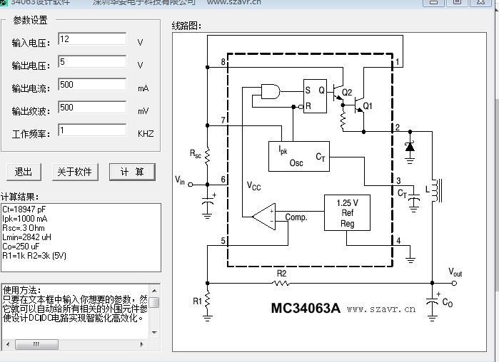Click the AND gate symbol in diagram
This screenshot has height=362, width=499.
(x=271, y=91)
